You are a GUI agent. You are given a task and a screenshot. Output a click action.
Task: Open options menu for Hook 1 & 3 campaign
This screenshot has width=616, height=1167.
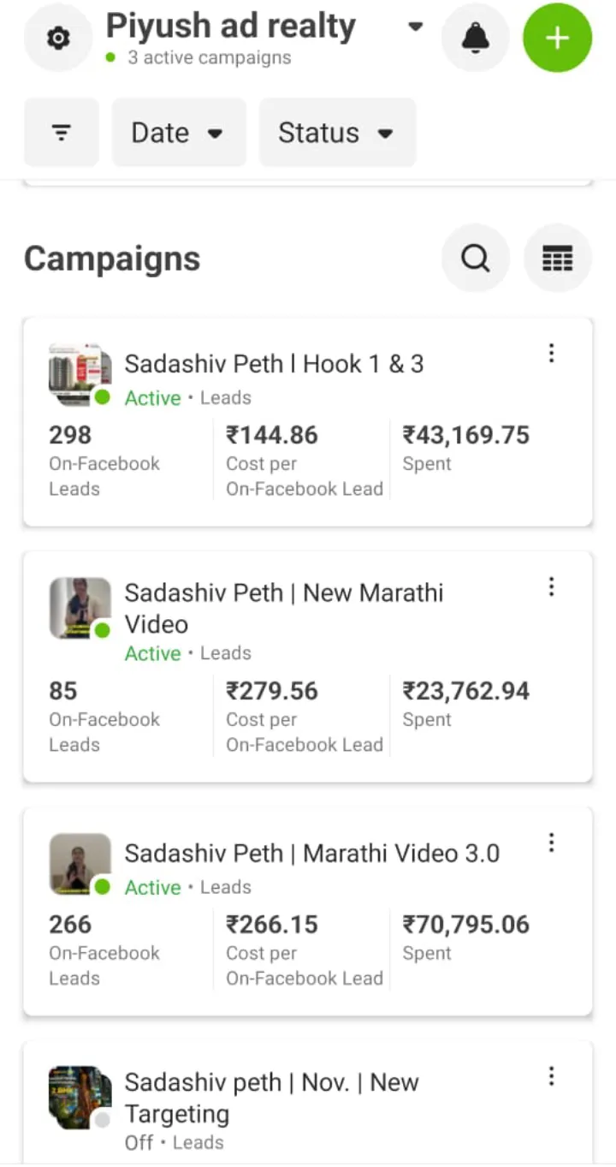(x=551, y=353)
